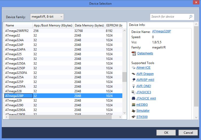The image size is (201, 140).
Task: Open the STK500 tool link
Action: 142,117
